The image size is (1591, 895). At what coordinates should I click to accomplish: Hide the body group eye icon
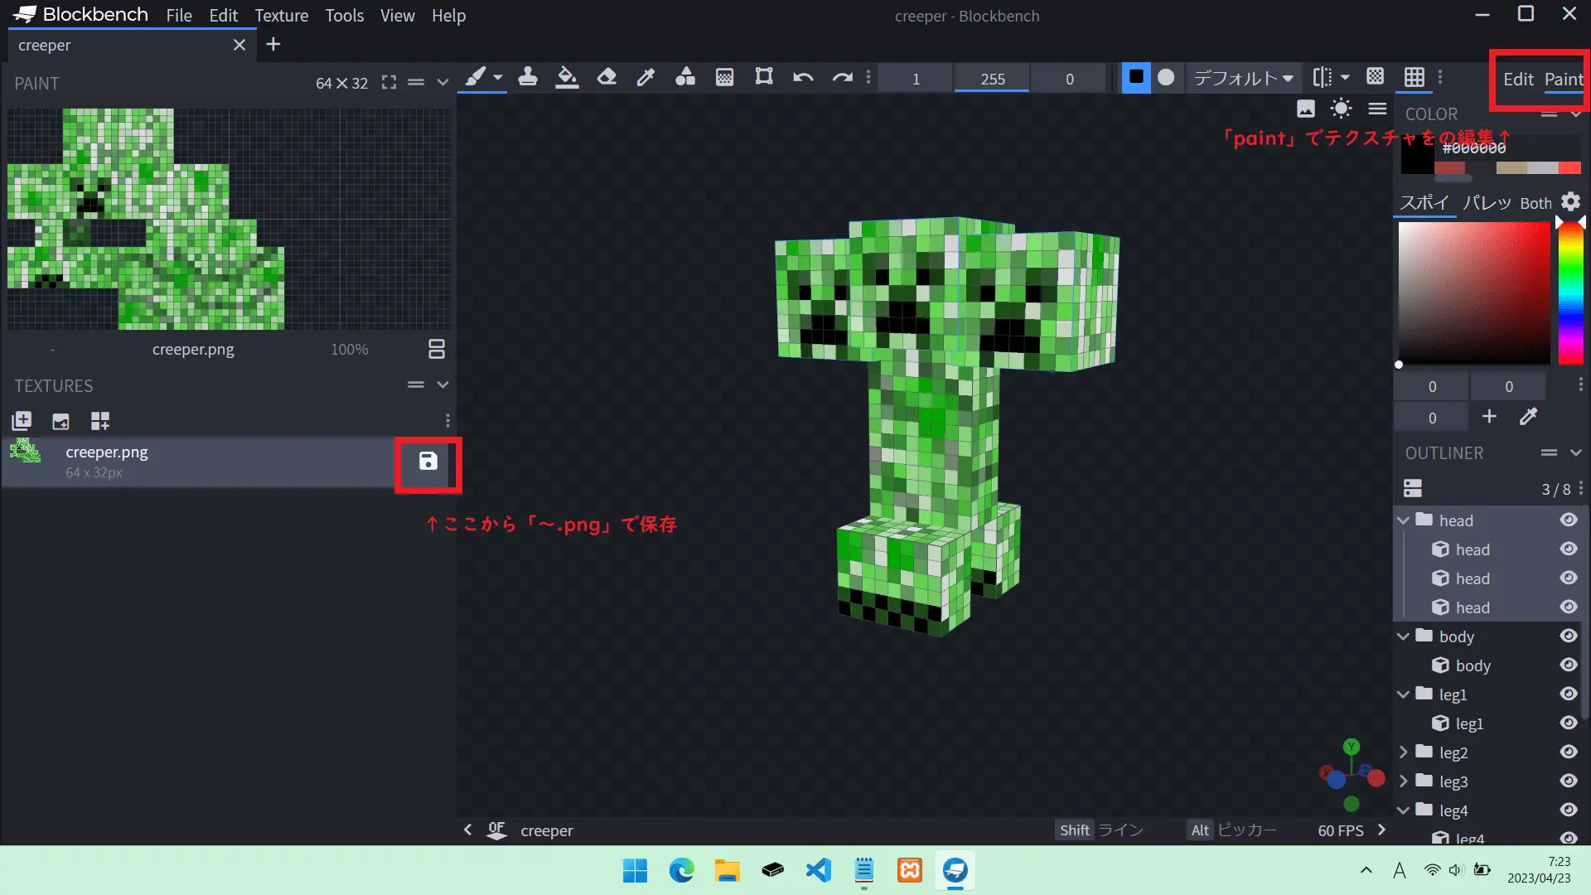[1569, 636]
